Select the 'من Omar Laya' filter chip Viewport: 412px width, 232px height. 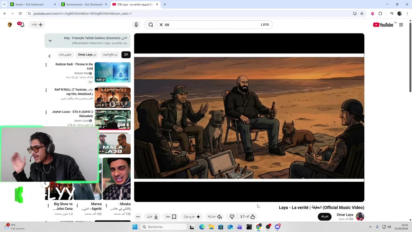click(x=87, y=54)
